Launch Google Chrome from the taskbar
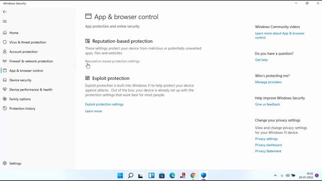This screenshot has width=322, height=181. [193, 175]
